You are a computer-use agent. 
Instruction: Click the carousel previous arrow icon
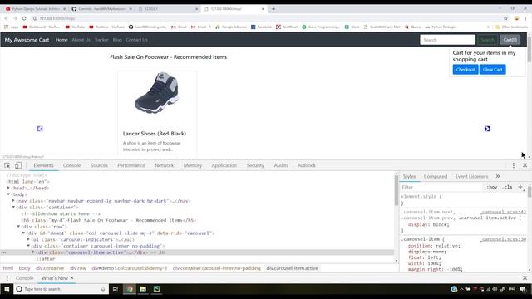[x=40, y=129]
